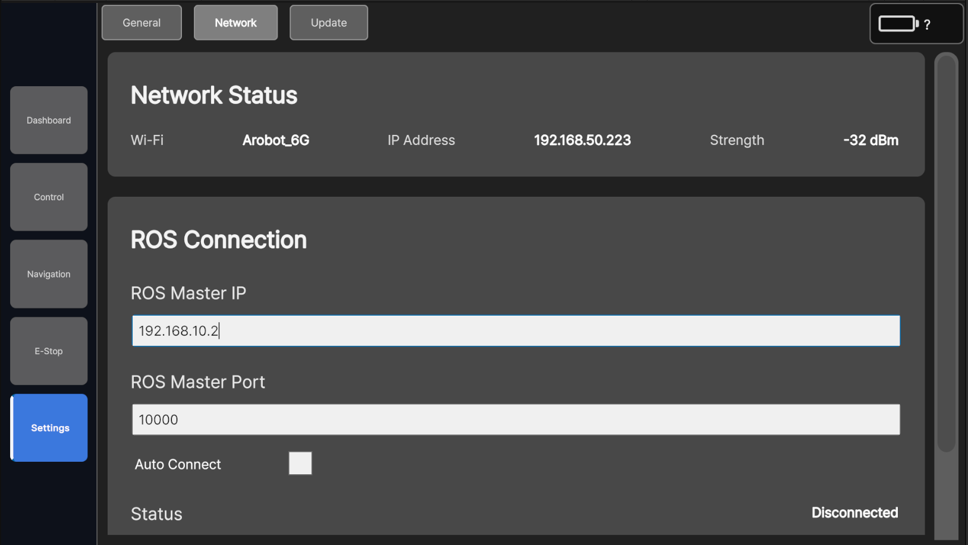The image size is (968, 545).
Task: Click the ROS Master Port field
Action: 516,420
